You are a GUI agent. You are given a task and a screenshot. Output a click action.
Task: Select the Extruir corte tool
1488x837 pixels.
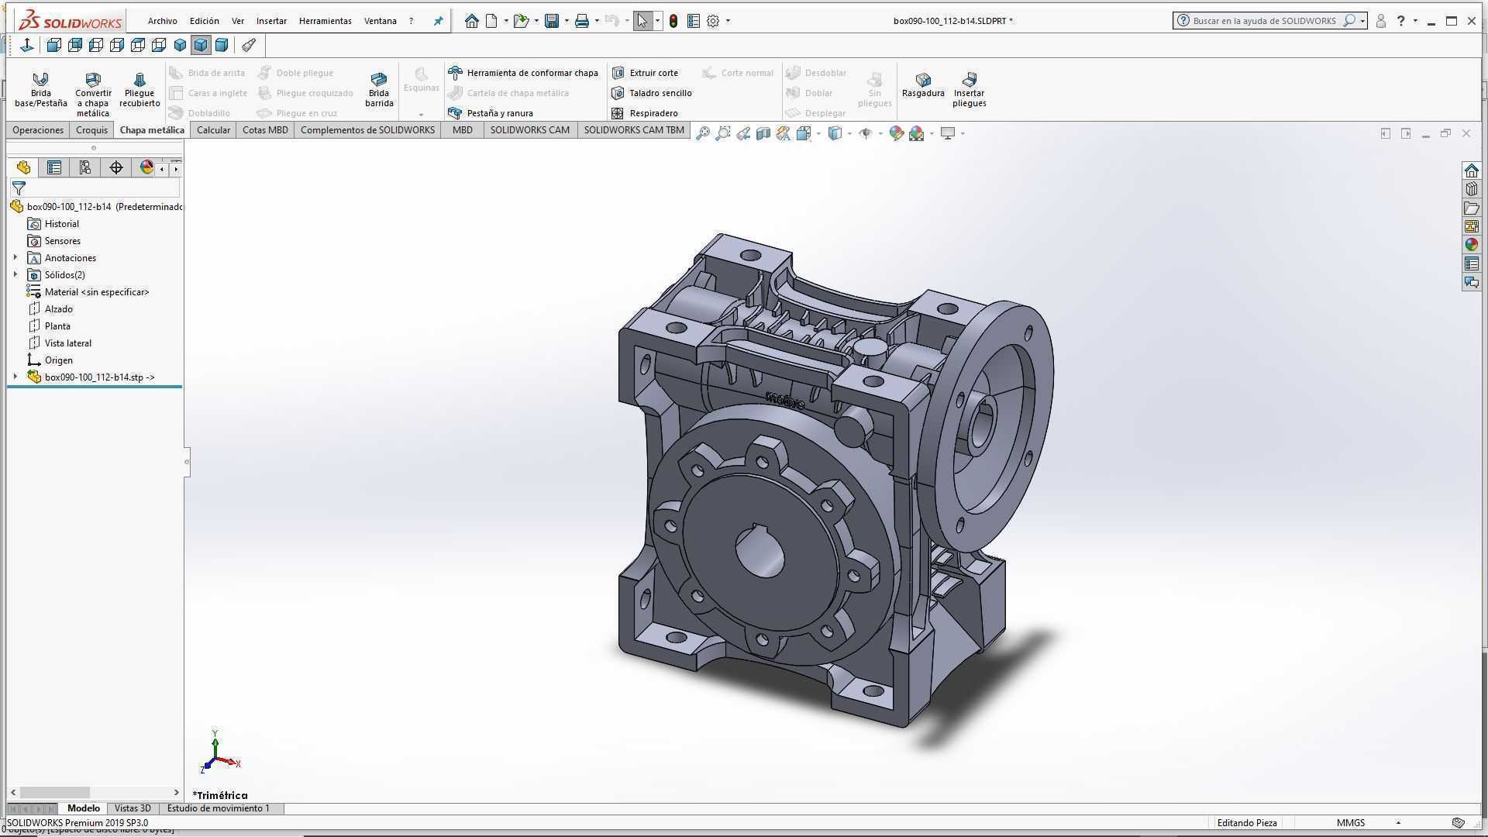coord(645,73)
